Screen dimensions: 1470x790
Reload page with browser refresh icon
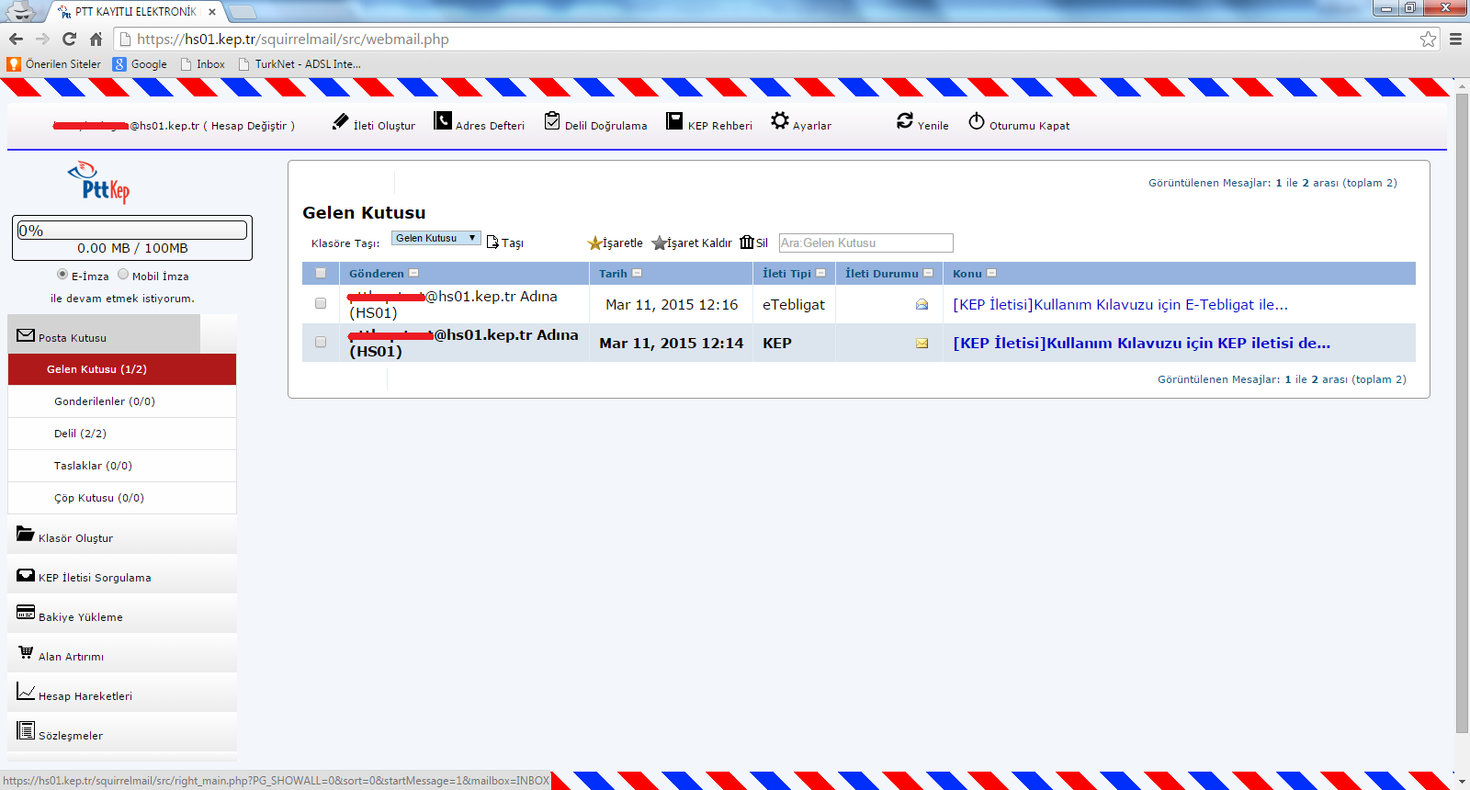[x=69, y=39]
